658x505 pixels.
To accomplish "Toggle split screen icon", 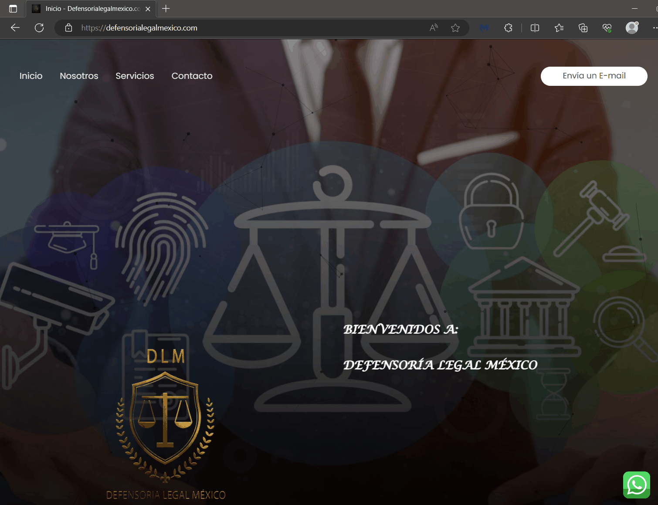I will [x=535, y=28].
